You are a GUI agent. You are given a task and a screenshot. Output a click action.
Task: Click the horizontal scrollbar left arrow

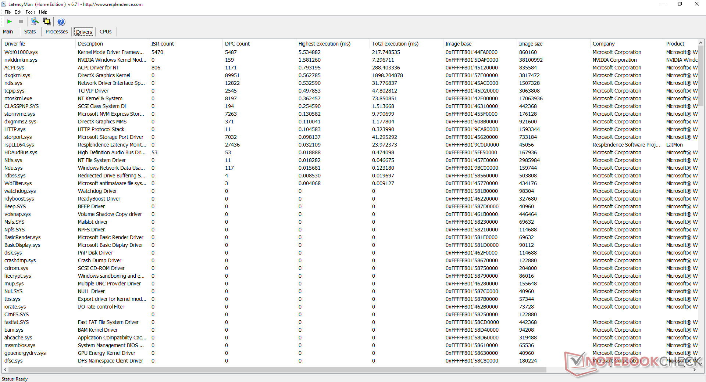[5, 370]
